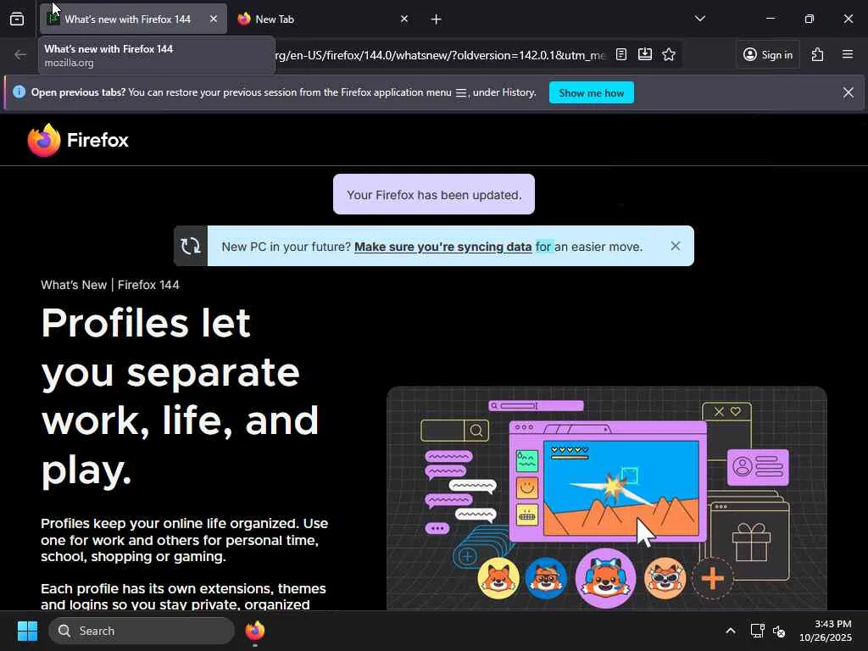
Task: Close the New Tab tab
Action: pyautogui.click(x=404, y=19)
